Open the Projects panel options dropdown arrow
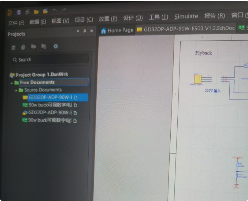 (78, 31)
